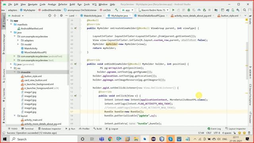254x143 pixels.
Task: Click Select Opened File target icon in Project panel
Action: [x=50, y=15]
